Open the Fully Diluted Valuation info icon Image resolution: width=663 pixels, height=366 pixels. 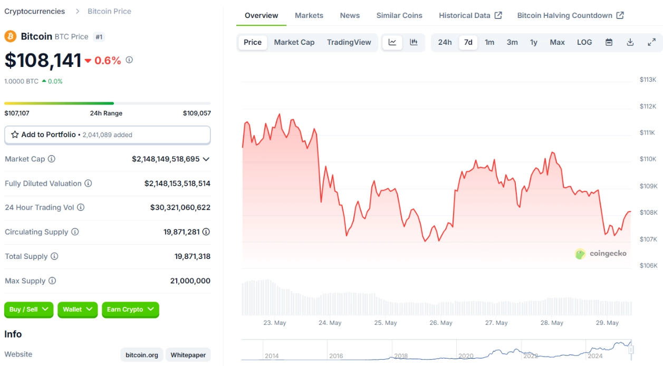pyautogui.click(x=88, y=184)
